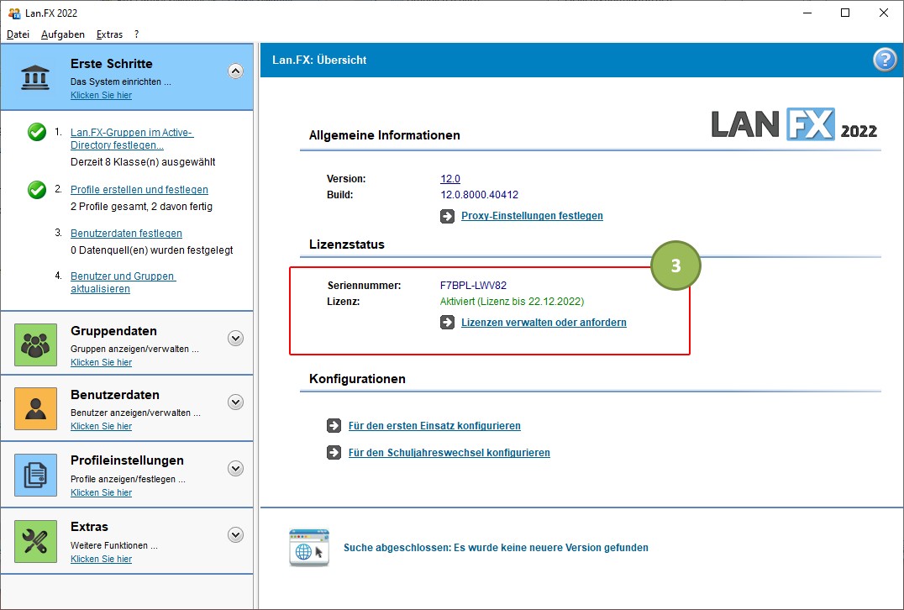The image size is (904, 610).
Task: Open the Aufgaben menu
Action: pyautogui.click(x=63, y=34)
